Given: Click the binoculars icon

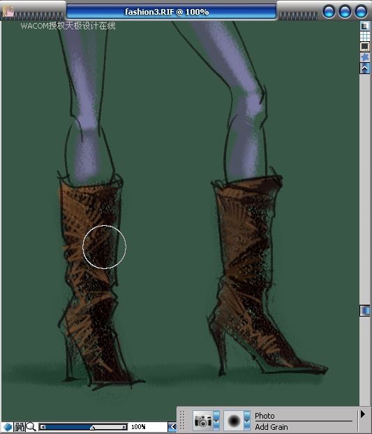Looking at the screenshot, I should [20, 427].
